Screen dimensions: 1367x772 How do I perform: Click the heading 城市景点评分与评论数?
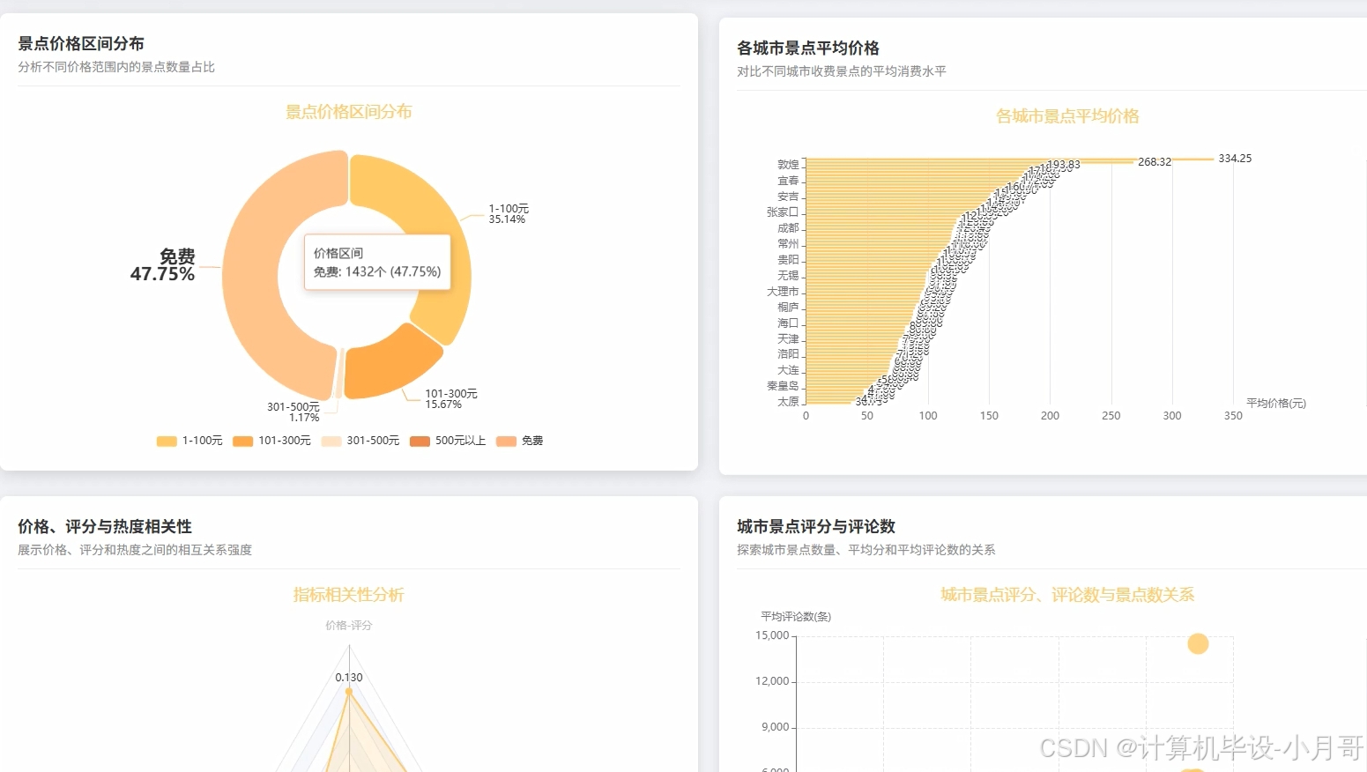coord(816,526)
